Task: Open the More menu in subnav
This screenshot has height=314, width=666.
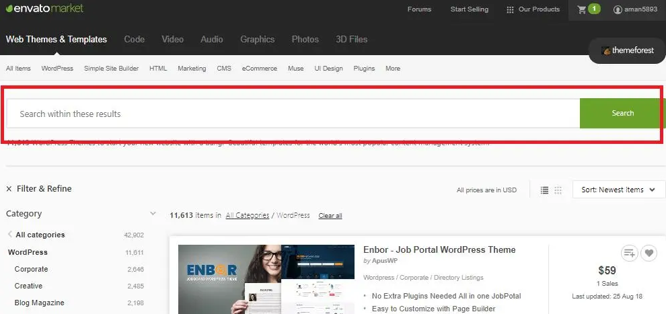Action: (393, 69)
